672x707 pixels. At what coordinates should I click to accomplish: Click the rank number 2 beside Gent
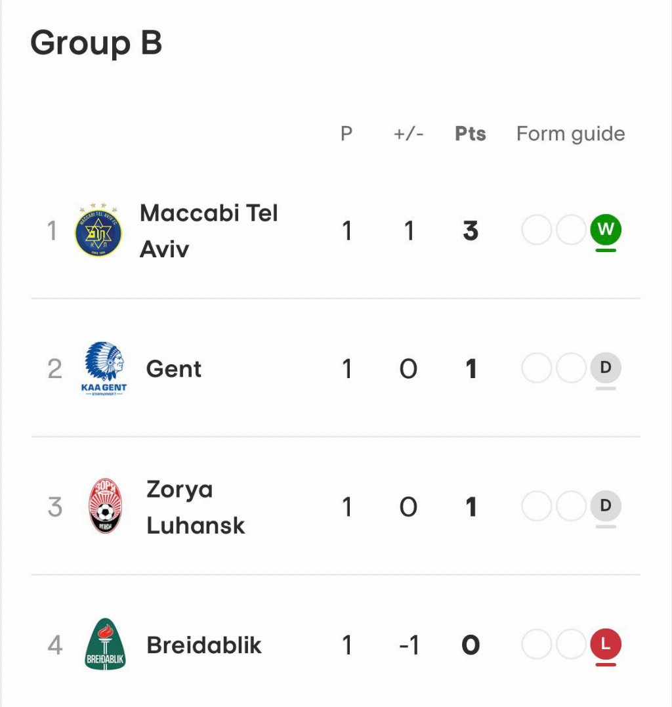(55, 369)
